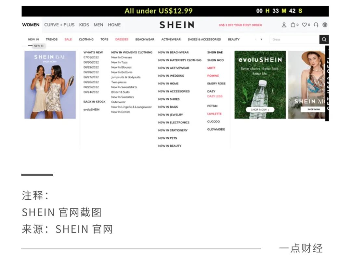This screenshot has height=263, width=351.
Task: Open the BEAUTY menu
Action: (x=234, y=39)
